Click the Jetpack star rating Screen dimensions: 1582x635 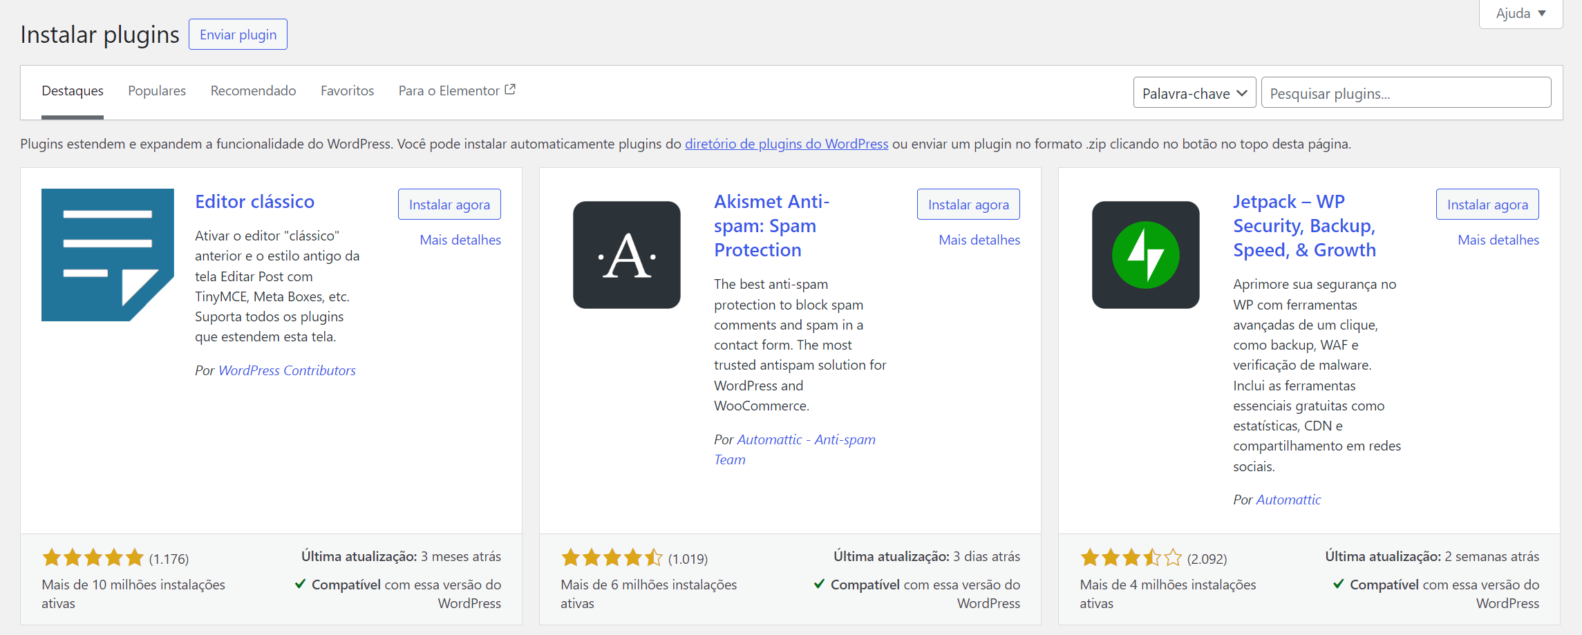pyautogui.click(x=1131, y=557)
